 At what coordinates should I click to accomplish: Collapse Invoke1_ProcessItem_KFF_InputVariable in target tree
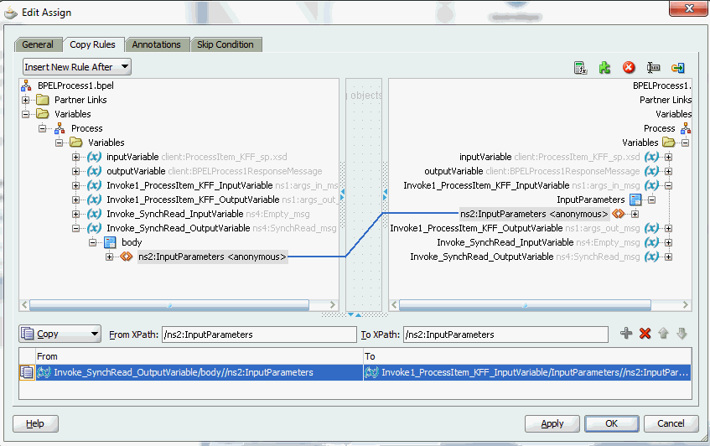click(x=668, y=185)
